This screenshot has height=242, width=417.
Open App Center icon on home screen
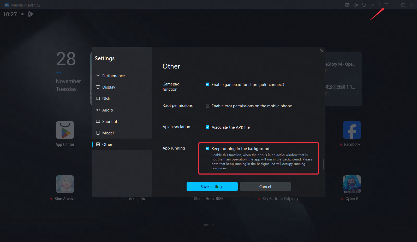65,130
